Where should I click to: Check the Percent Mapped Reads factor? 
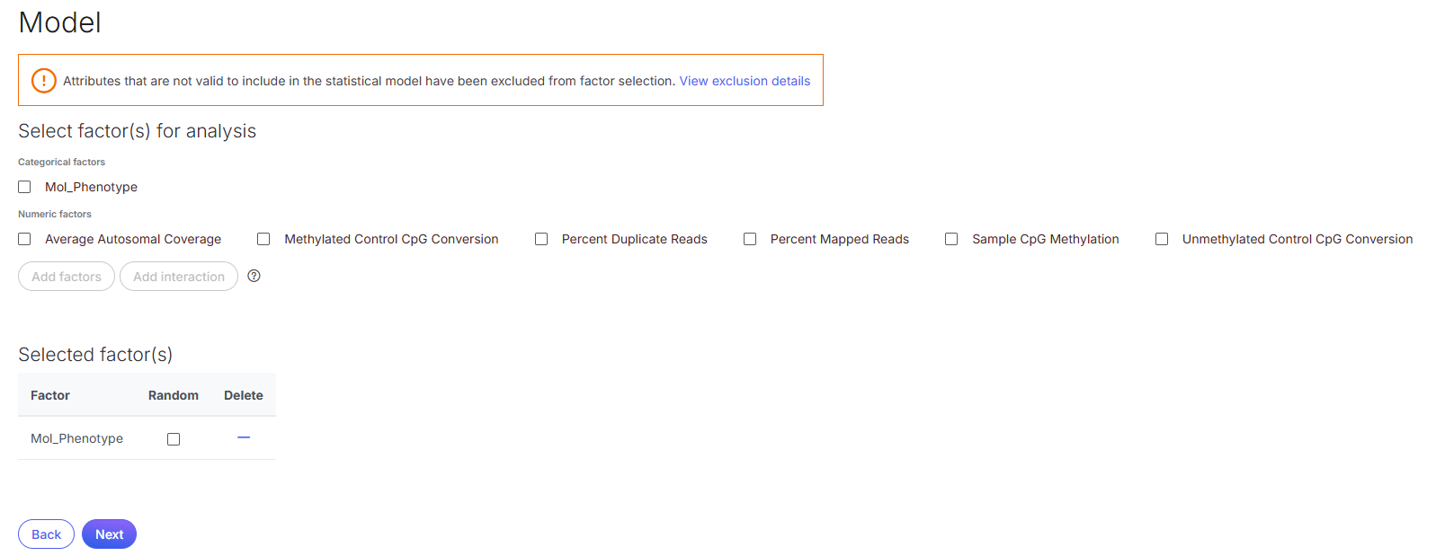point(750,239)
